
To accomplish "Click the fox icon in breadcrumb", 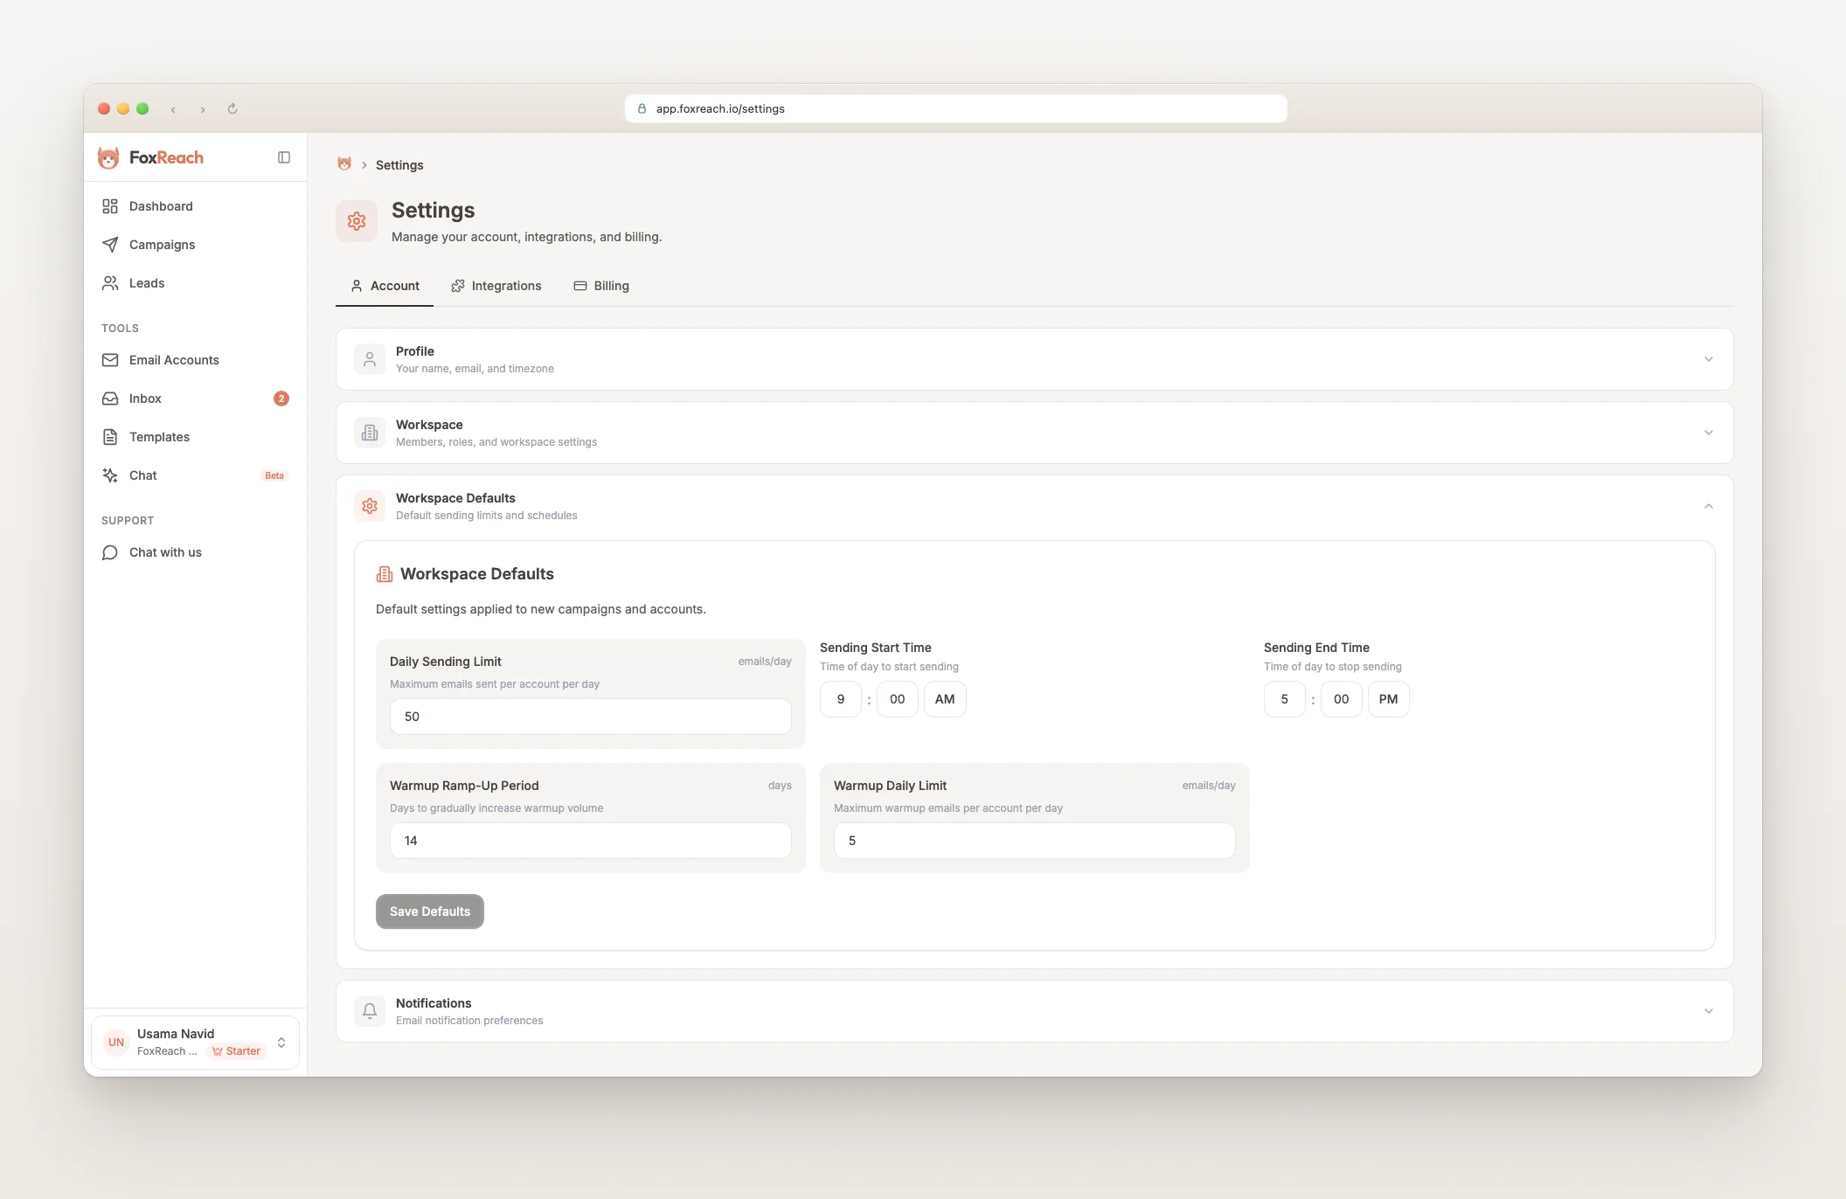I will point(344,164).
